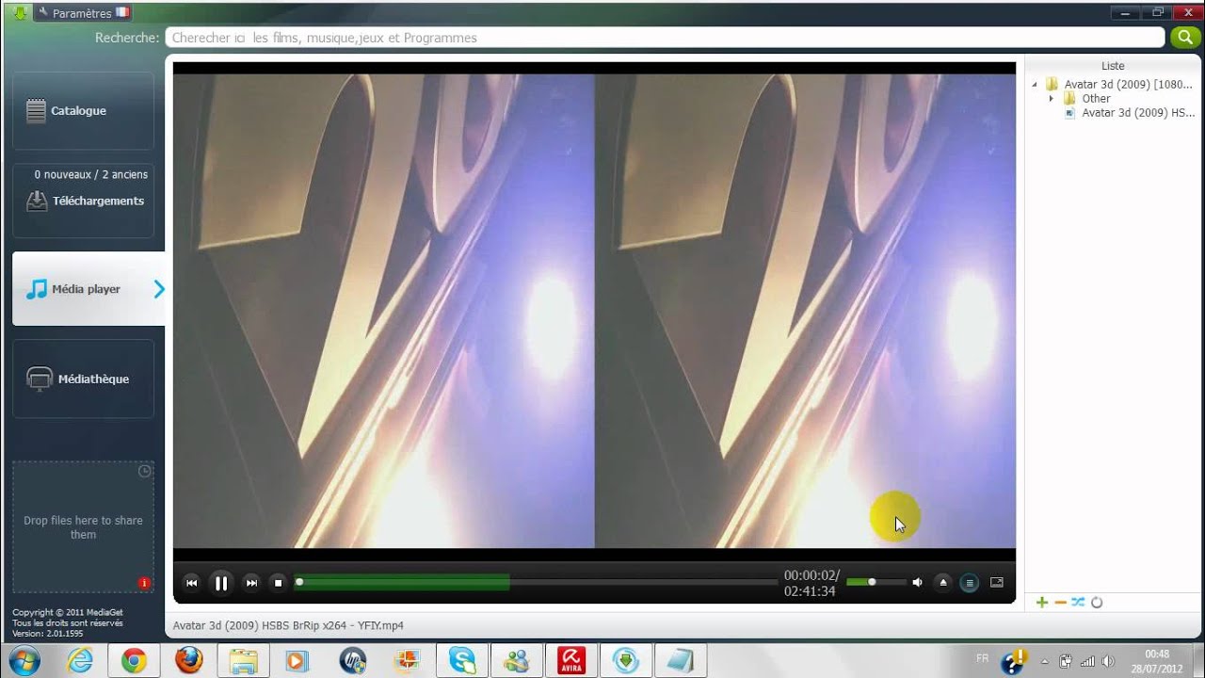The width and height of the screenshot is (1205, 678).
Task: Open the HP taskbar icon
Action: (352, 661)
